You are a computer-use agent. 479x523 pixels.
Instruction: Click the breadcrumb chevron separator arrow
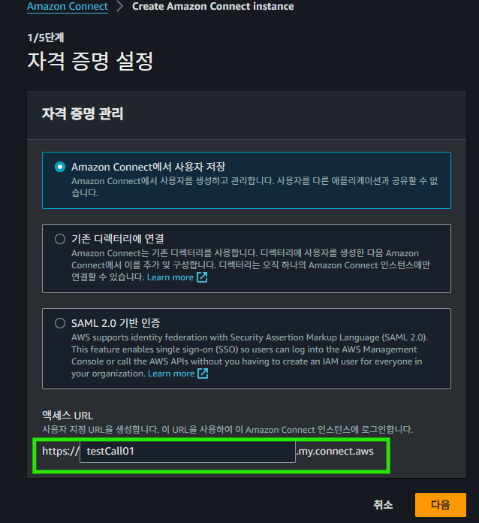[x=119, y=6]
